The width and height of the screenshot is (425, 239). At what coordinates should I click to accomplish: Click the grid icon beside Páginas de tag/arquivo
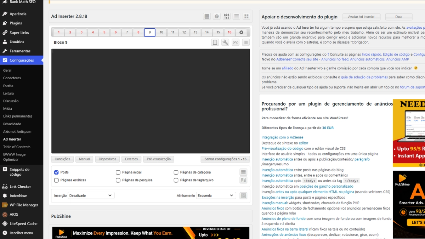pyautogui.click(x=243, y=180)
